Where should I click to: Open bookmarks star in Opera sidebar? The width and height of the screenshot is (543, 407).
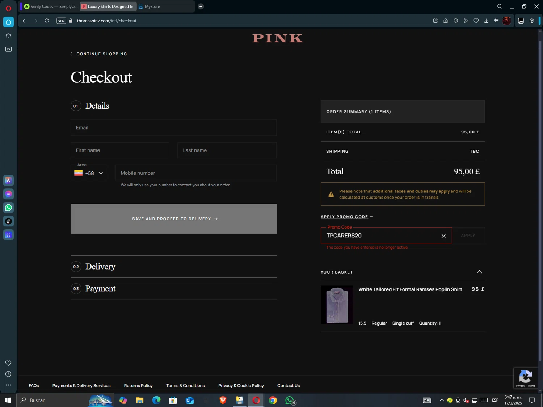pos(8,35)
